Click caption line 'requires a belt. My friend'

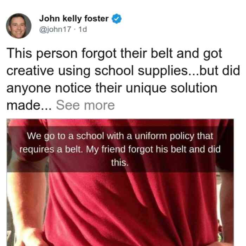[120, 149]
